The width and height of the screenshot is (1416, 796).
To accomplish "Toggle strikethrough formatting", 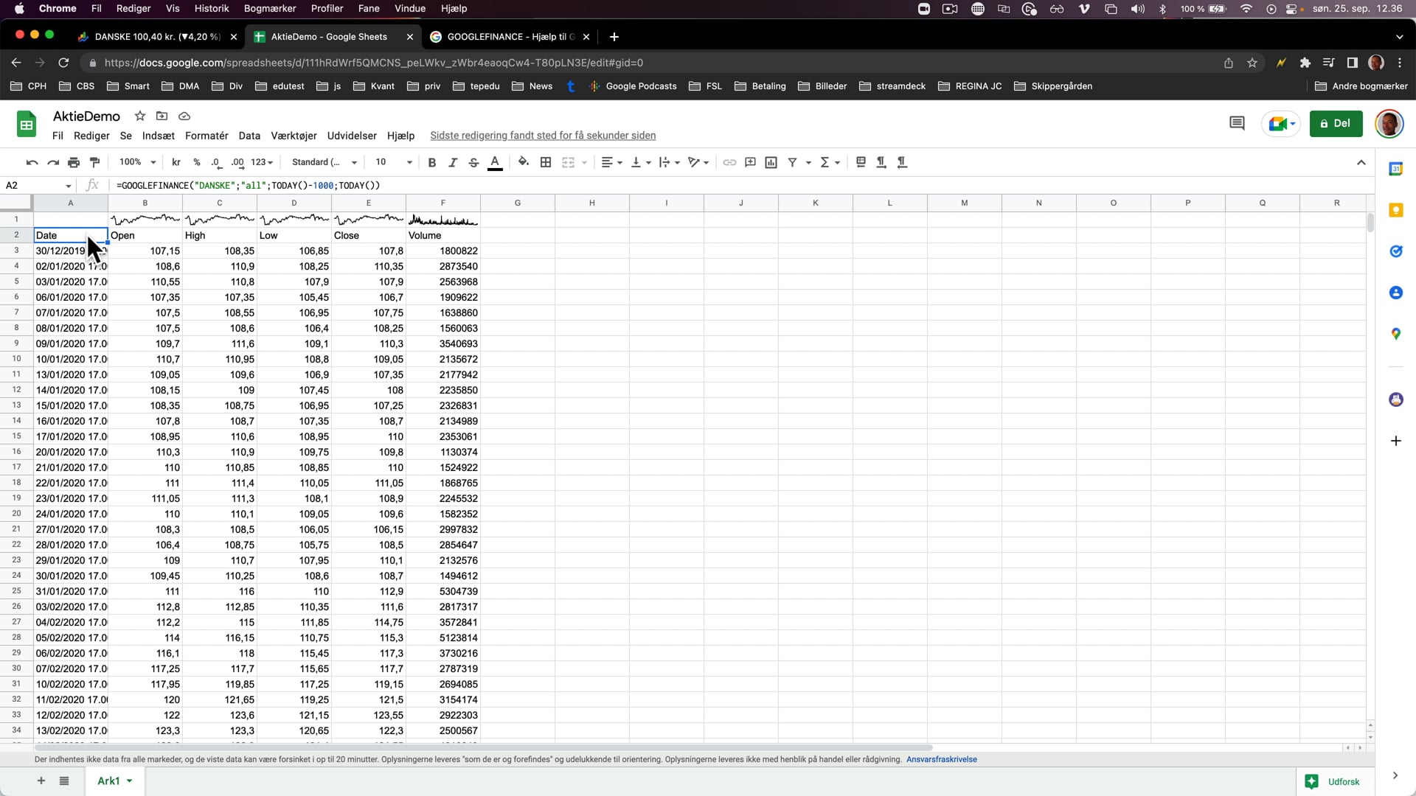I will (x=473, y=162).
